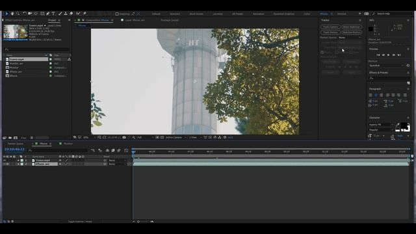Select the Rotation tool

click(25, 14)
